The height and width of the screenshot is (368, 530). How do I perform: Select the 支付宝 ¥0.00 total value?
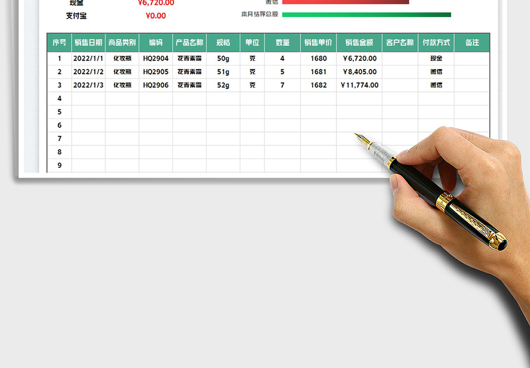pos(156,16)
